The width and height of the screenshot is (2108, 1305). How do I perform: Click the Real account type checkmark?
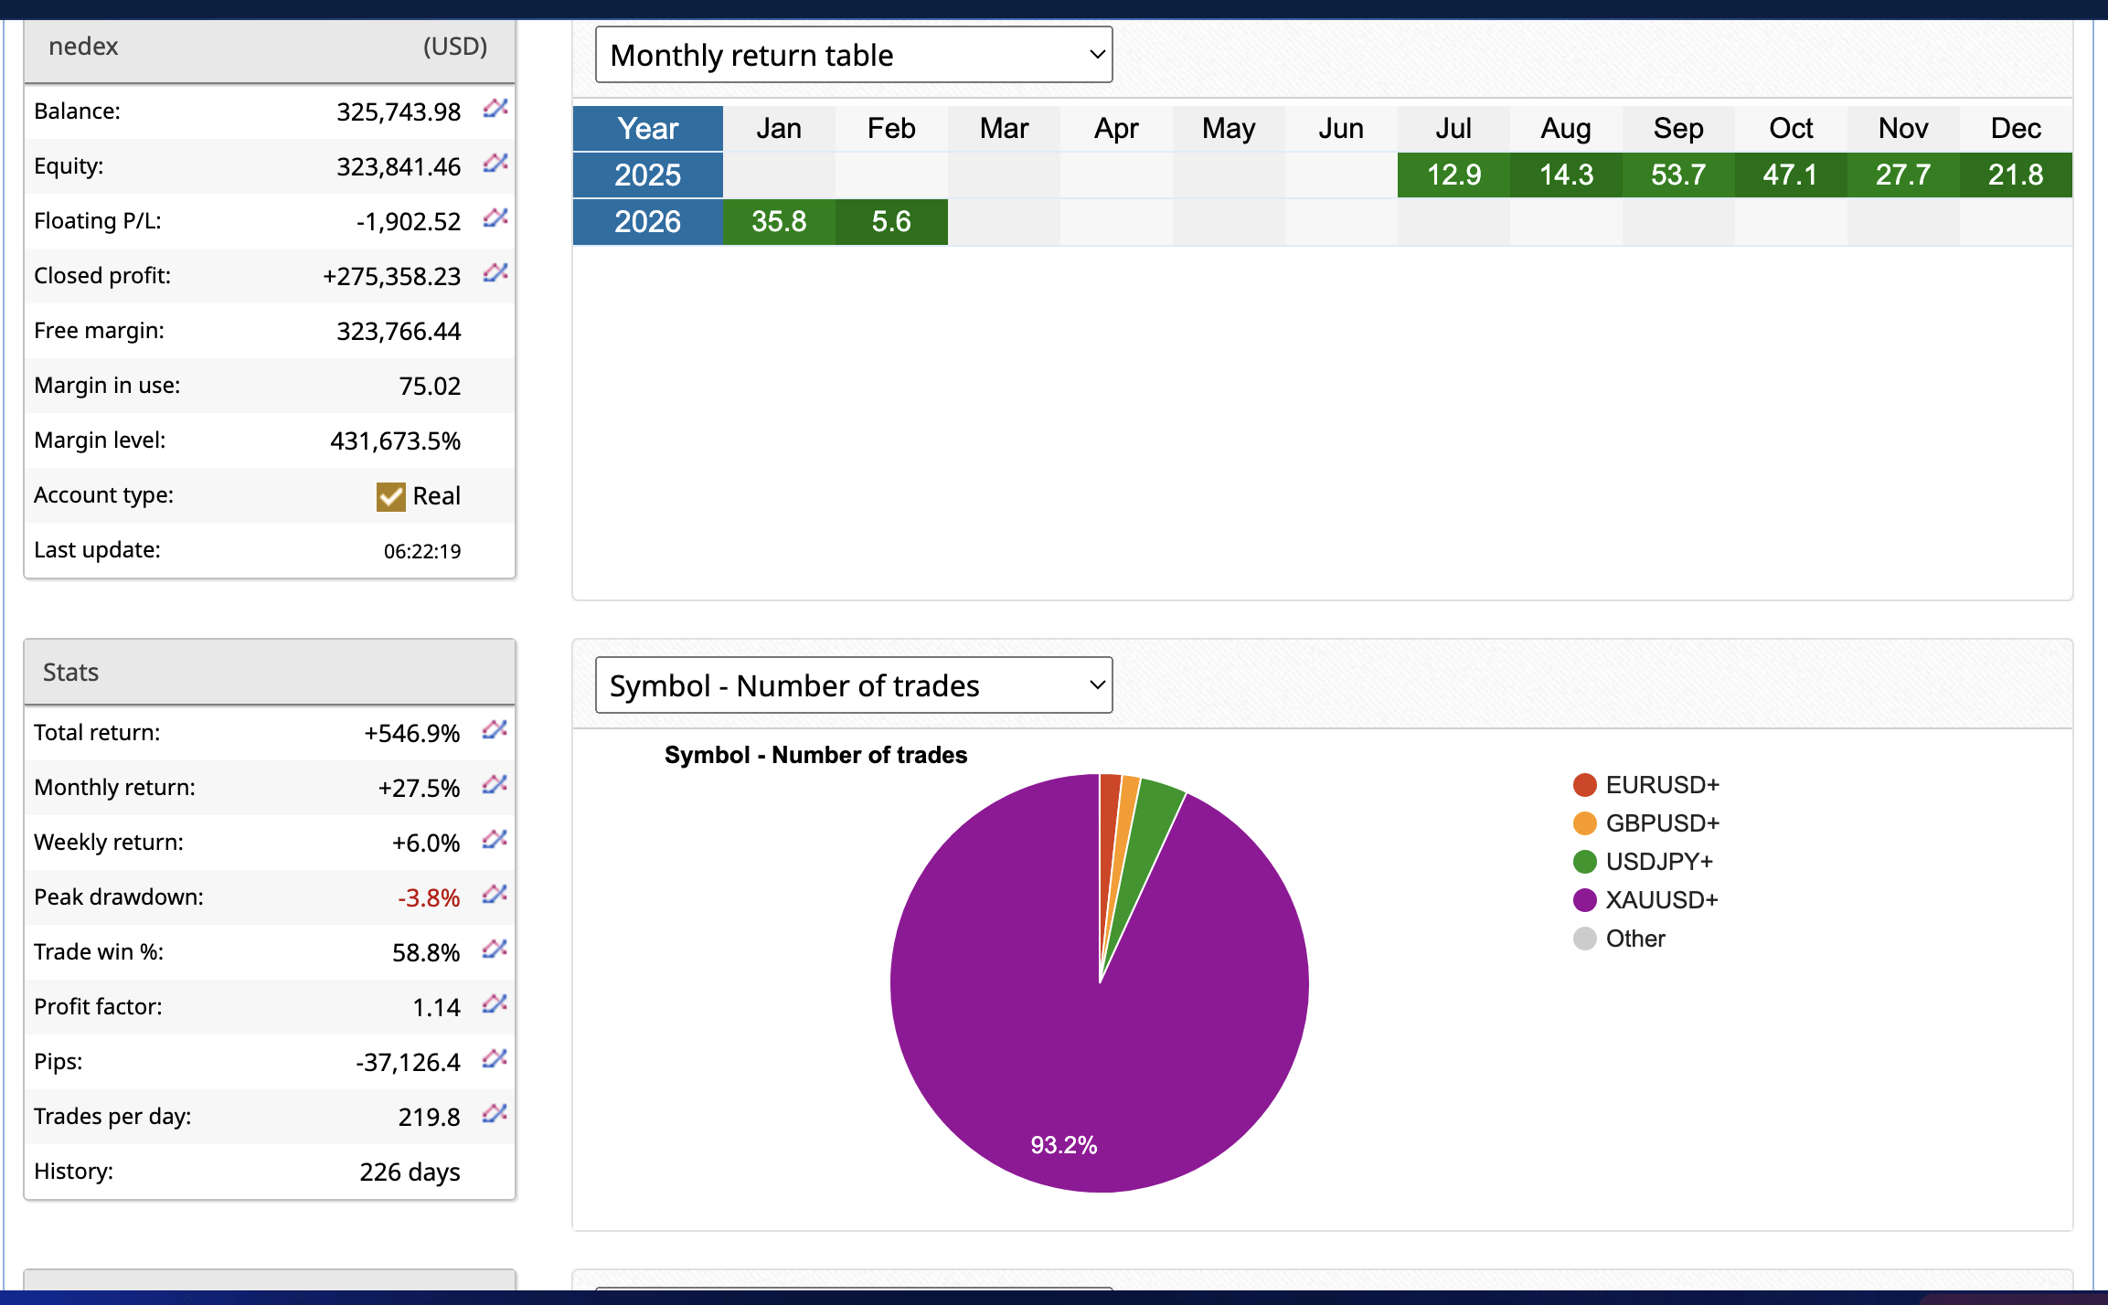tap(390, 496)
